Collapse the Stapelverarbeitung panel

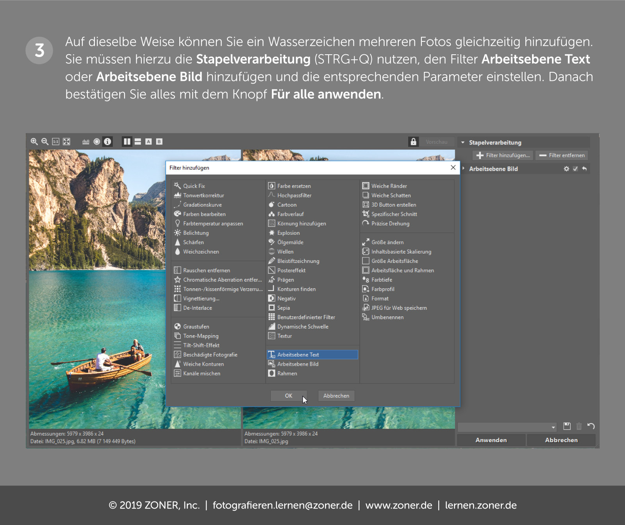(x=463, y=143)
